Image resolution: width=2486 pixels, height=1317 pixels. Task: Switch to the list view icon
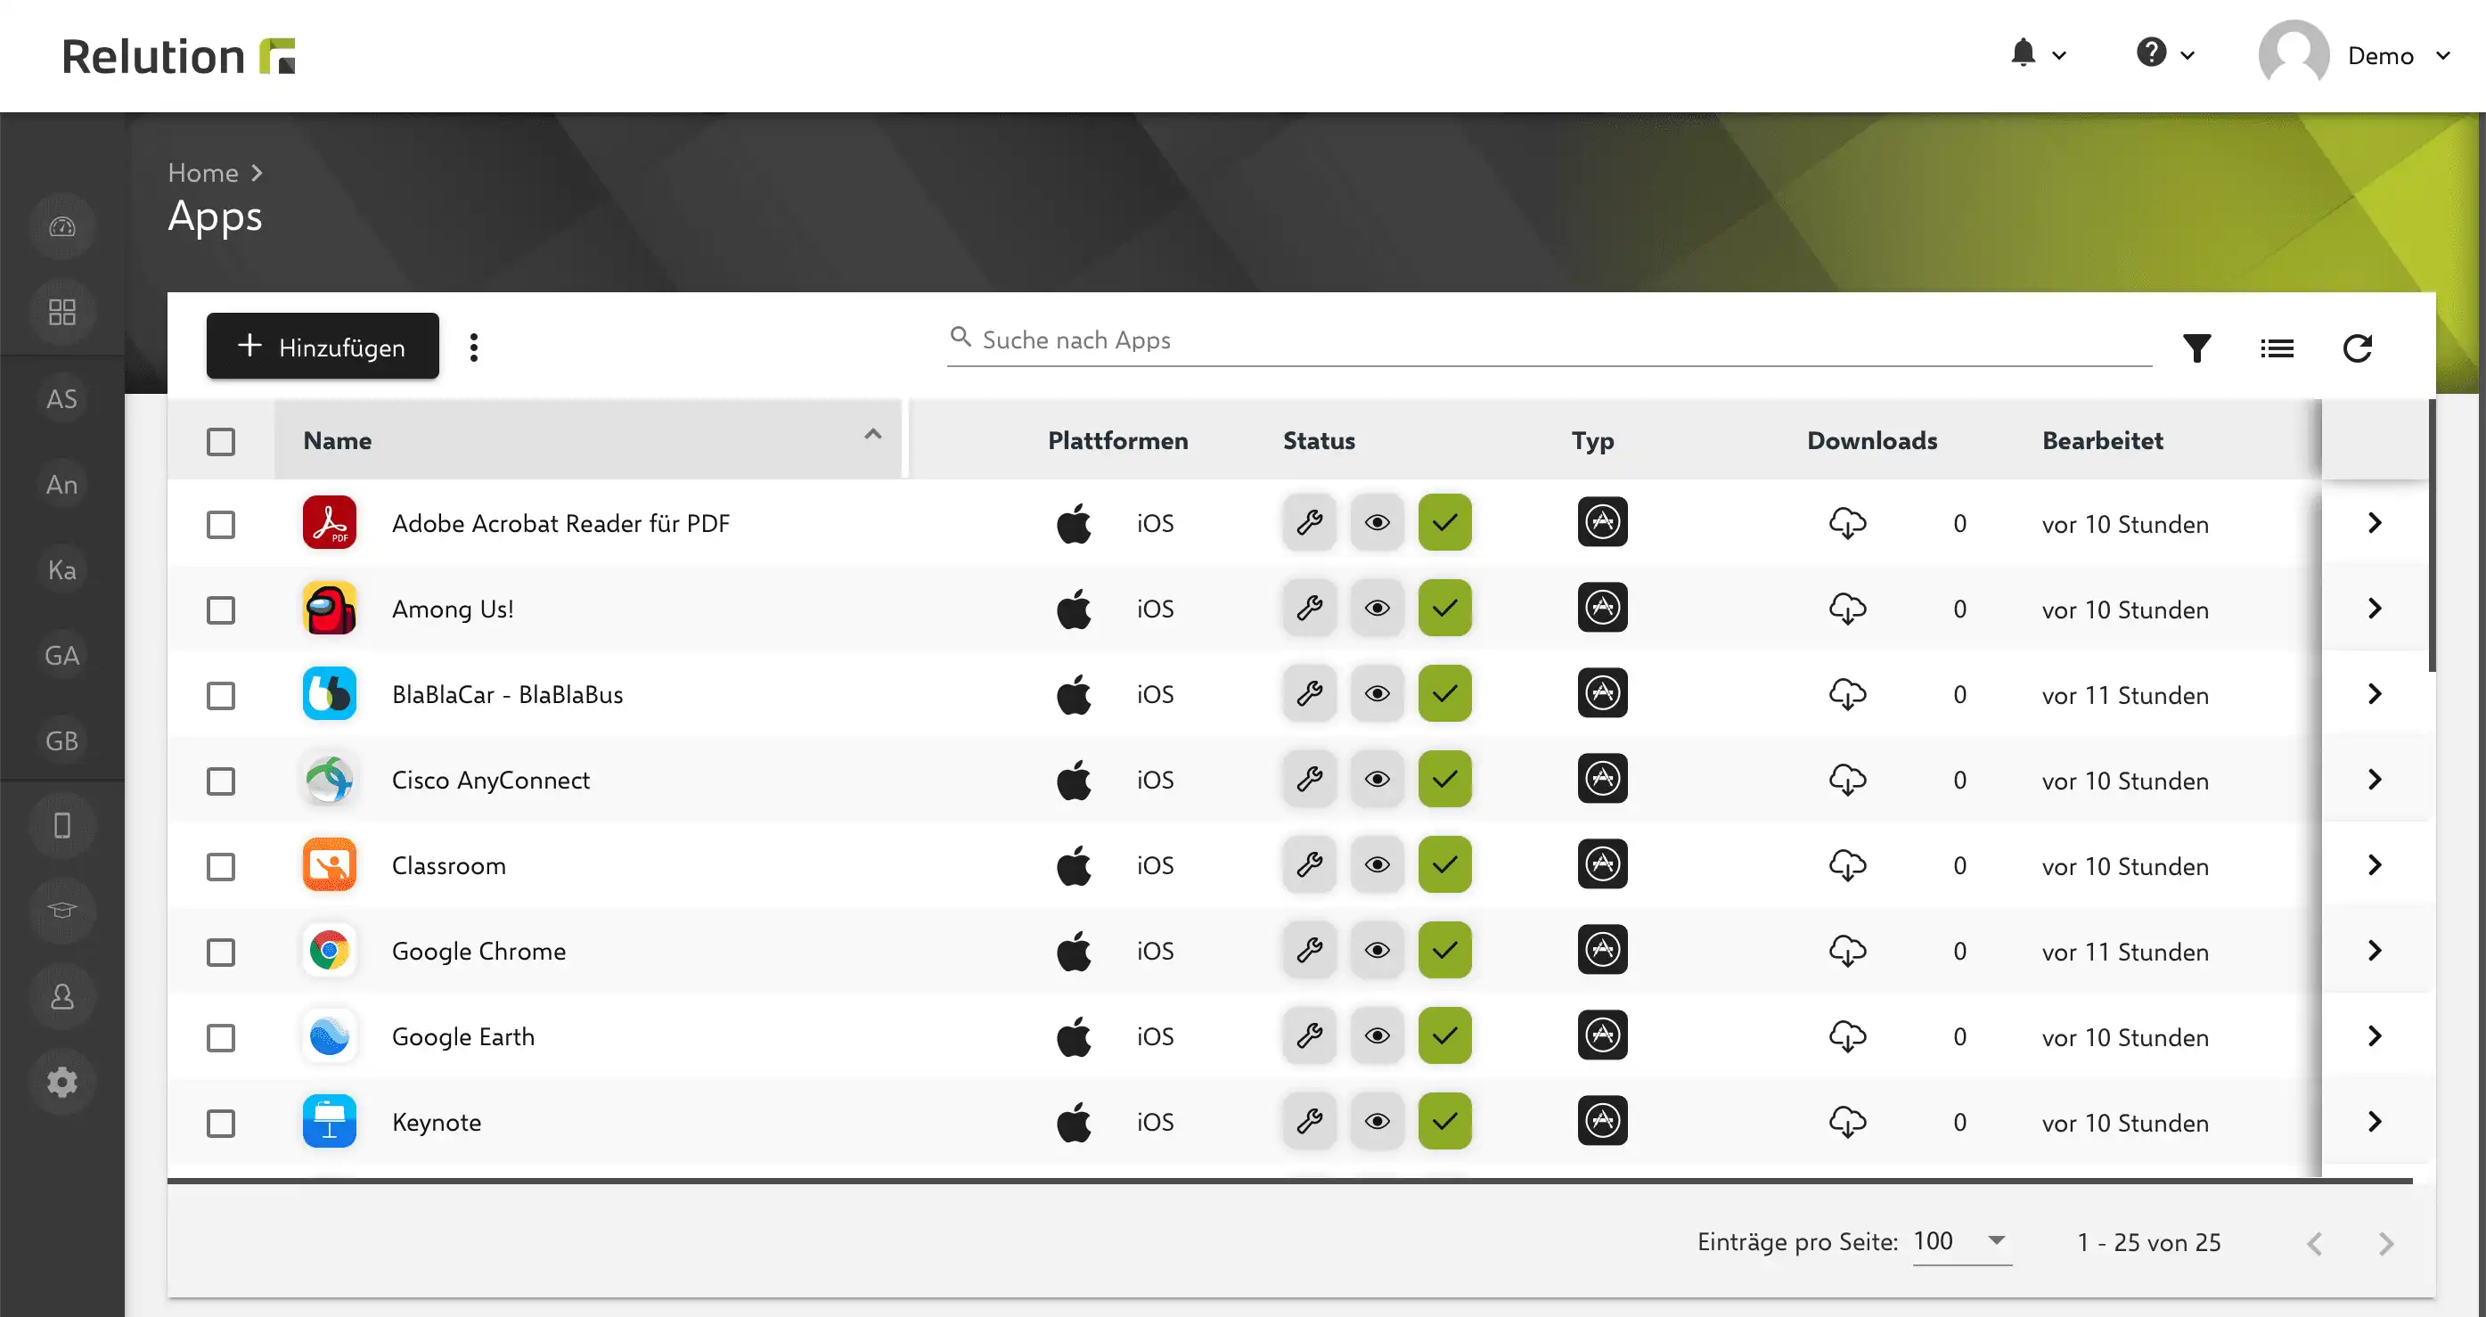tap(2277, 348)
